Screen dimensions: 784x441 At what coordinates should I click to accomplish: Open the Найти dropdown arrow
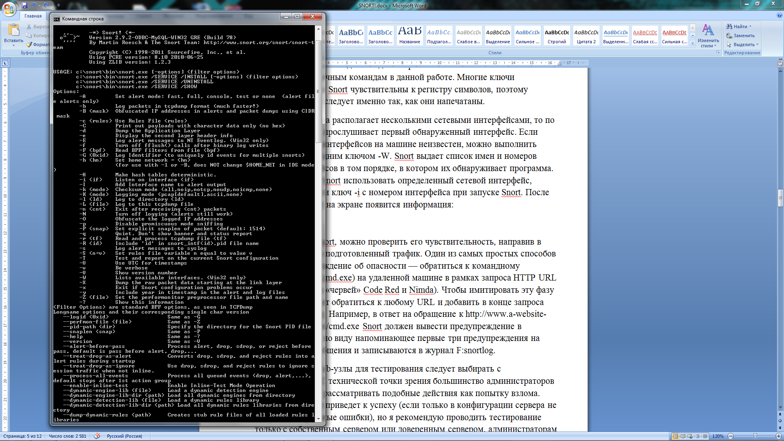pyautogui.click(x=750, y=27)
